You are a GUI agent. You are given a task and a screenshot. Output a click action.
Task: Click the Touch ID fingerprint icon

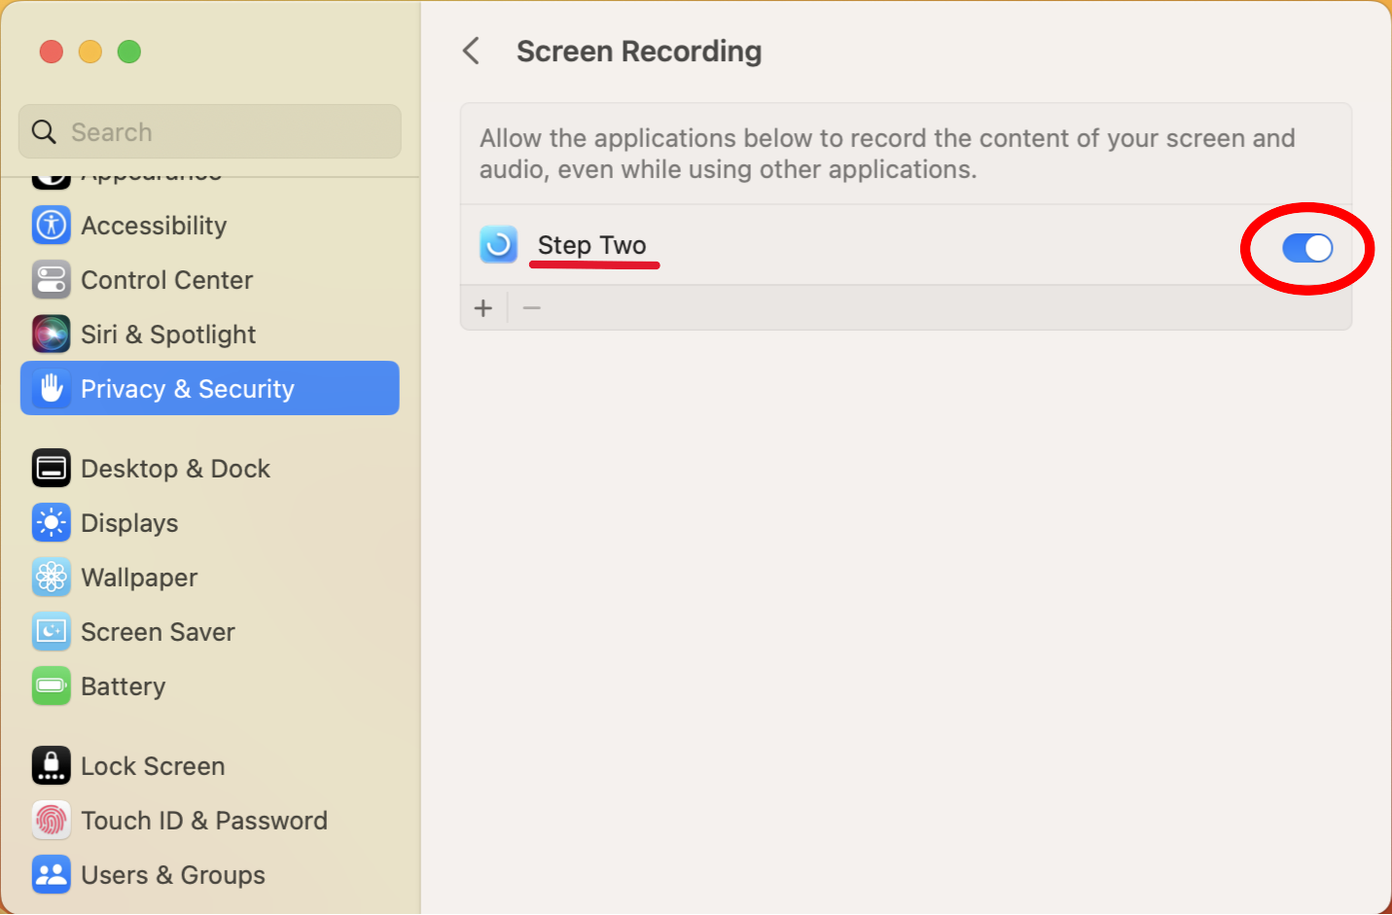(52, 821)
